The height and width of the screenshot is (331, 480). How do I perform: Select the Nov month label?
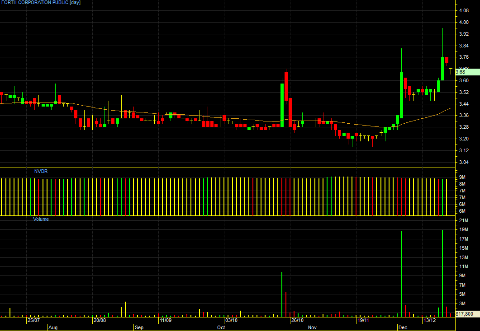312,328
